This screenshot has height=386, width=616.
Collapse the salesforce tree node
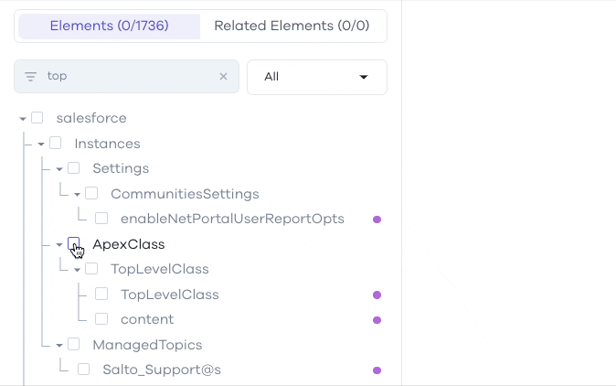pyautogui.click(x=23, y=118)
